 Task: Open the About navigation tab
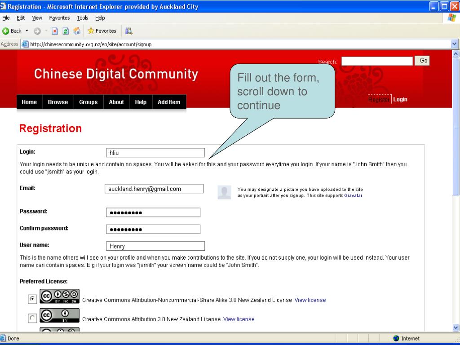[x=116, y=102]
